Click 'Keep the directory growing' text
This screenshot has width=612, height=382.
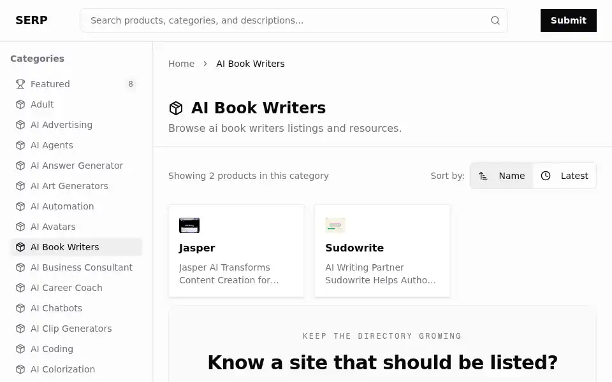point(382,336)
